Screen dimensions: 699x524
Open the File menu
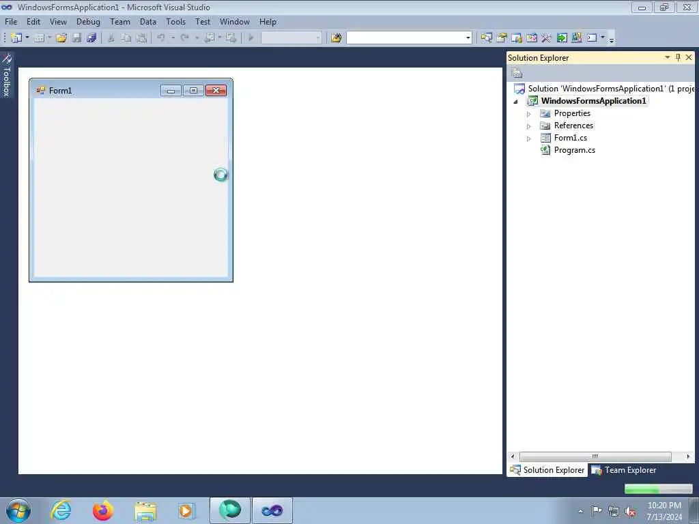click(x=11, y=22)
